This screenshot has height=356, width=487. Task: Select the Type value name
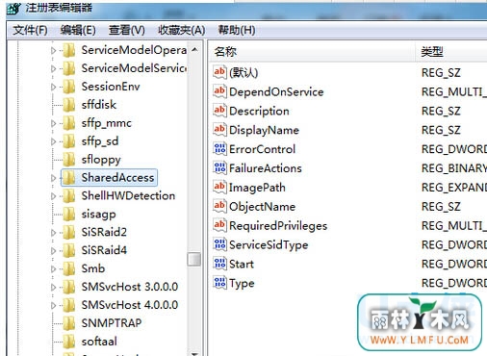pos(242,284)
